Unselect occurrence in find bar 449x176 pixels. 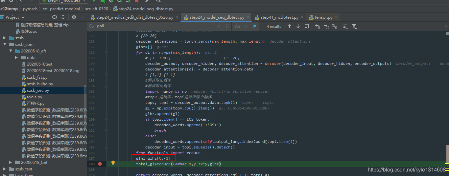[326, 26]
